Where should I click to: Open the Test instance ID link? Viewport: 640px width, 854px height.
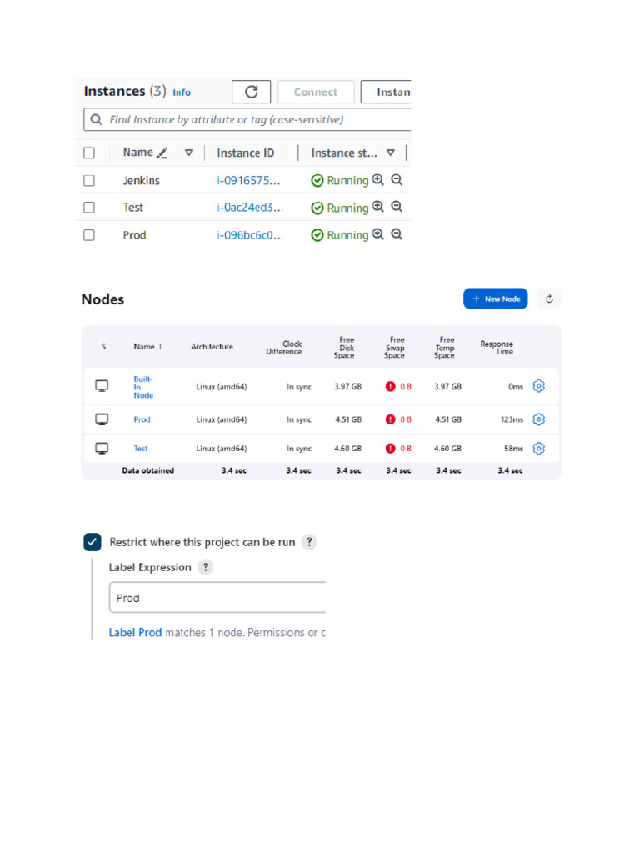coord(250,208)
